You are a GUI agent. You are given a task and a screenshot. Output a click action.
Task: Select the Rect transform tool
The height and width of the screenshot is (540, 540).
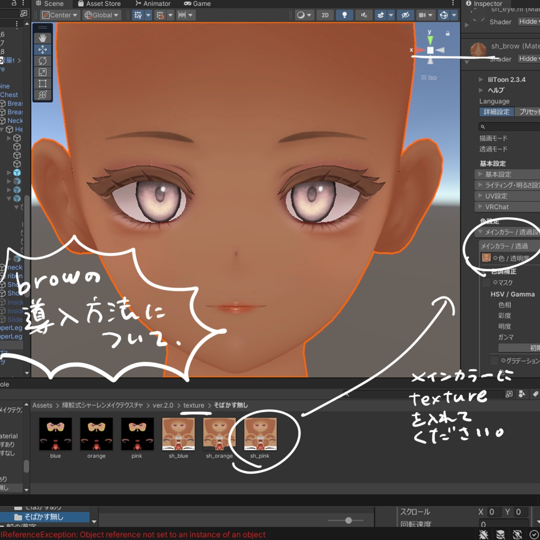(42, 84)
